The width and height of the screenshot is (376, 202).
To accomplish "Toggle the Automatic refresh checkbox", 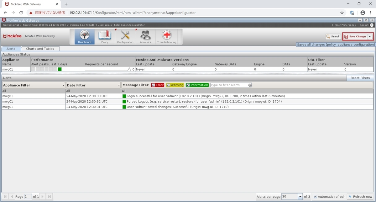I will click(x=316, y=197).
